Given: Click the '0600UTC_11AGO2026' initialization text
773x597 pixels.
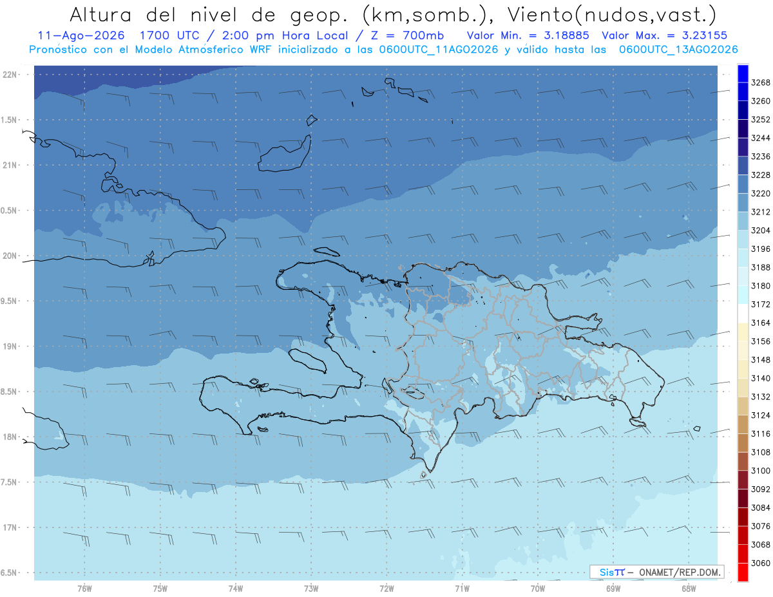Looking at the screenshot, I should [x=438, y=50].
